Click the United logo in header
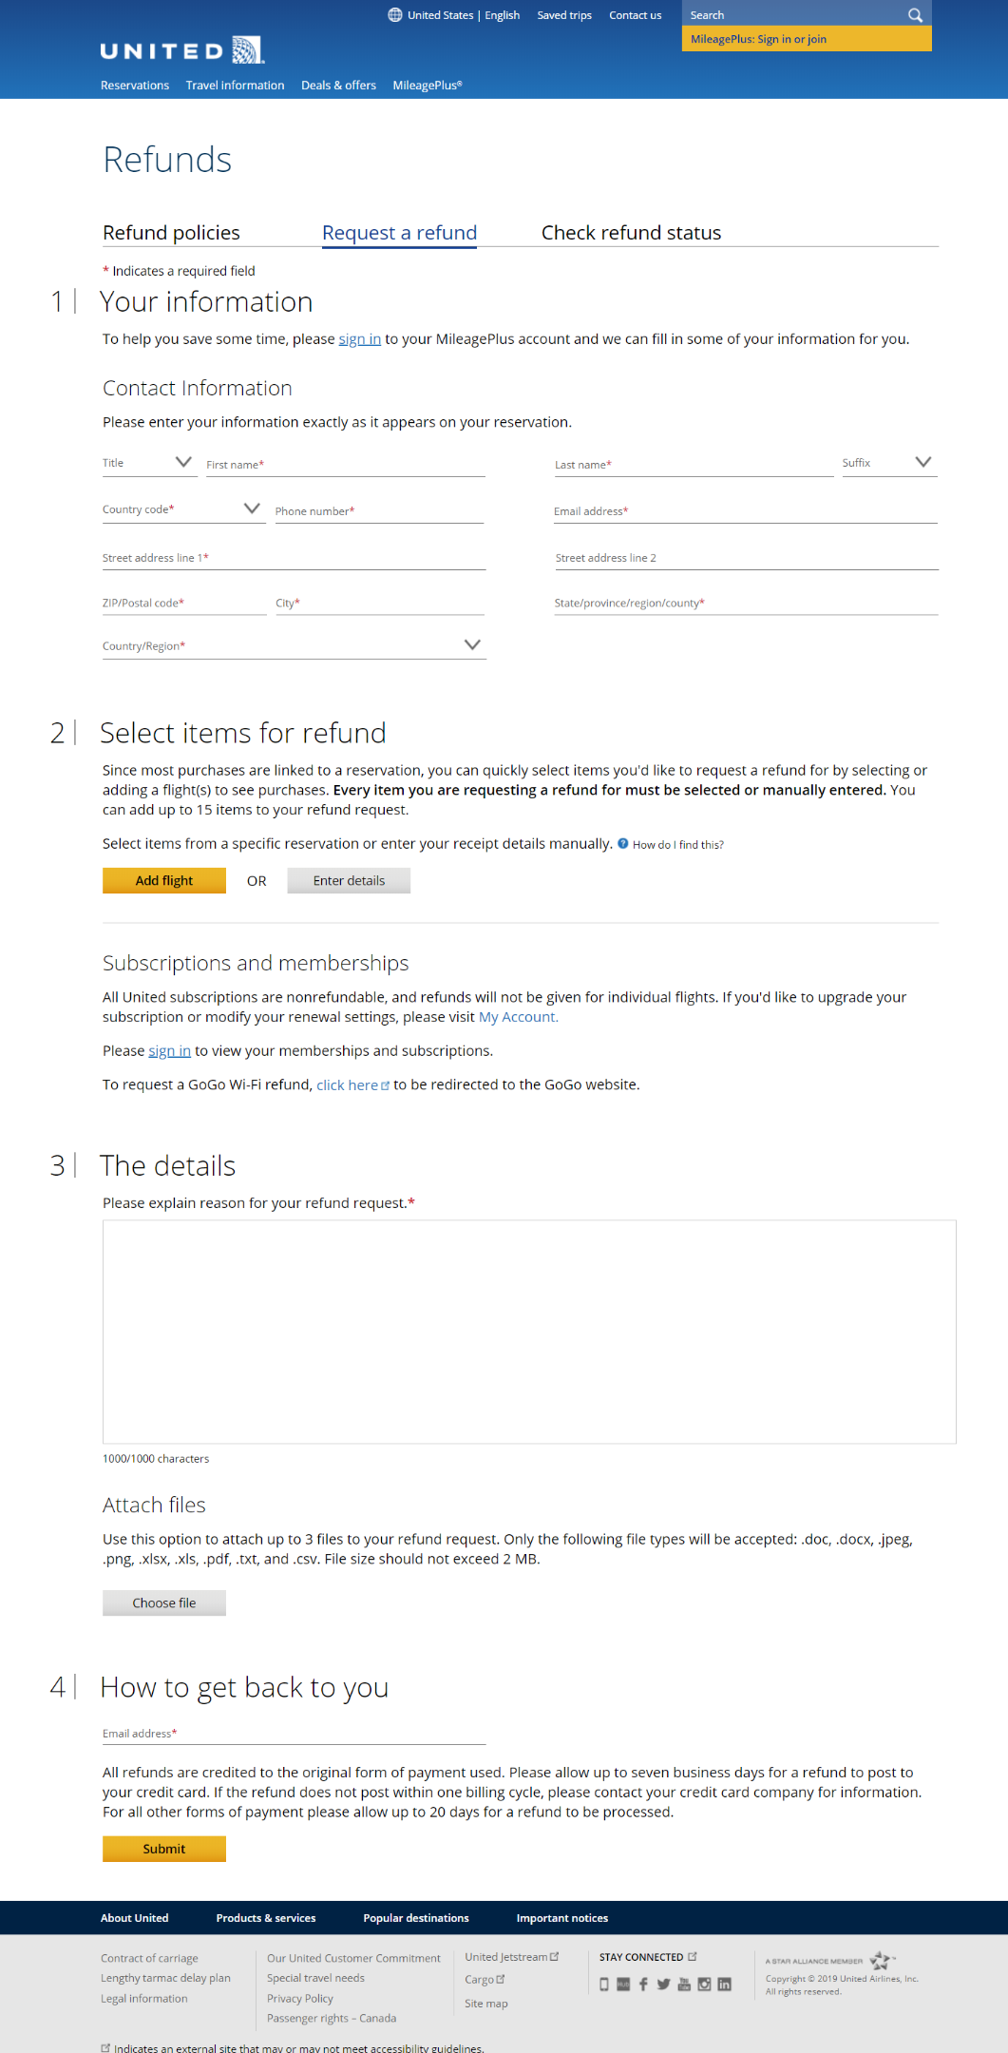This screenshot has height=2053, width=1008. [181, 50]
